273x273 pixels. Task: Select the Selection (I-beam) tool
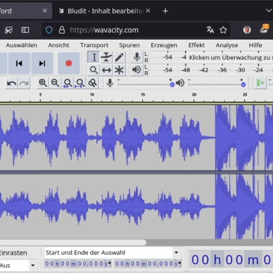(x=94, y=57)
